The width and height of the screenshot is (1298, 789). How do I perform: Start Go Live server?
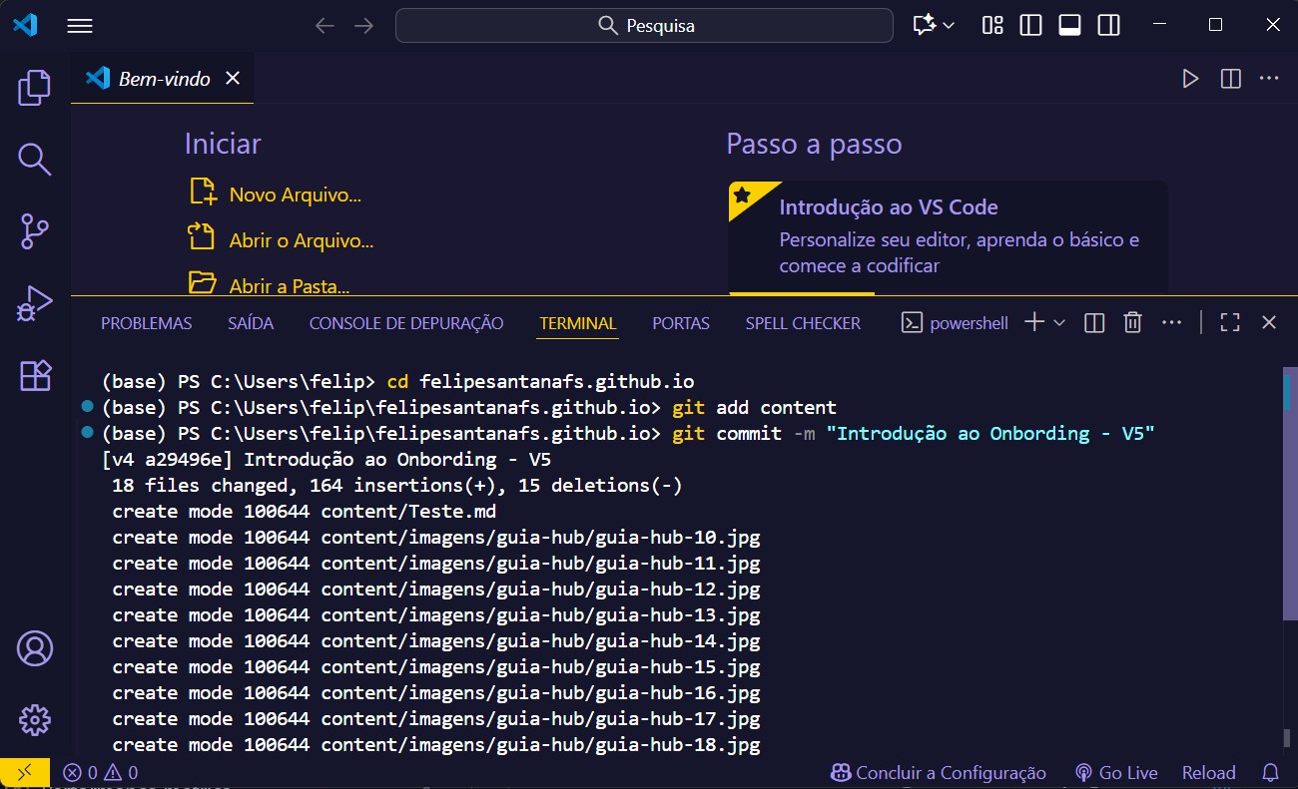1117,772
